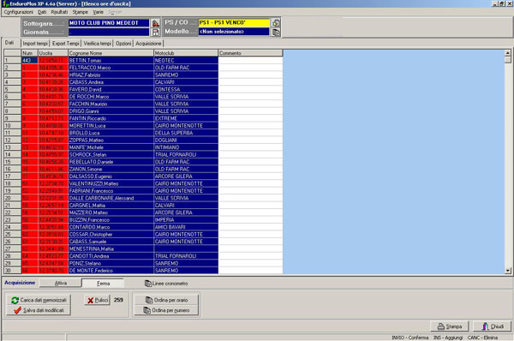Toggle acquisition to Ferma
The height and width of the screenshot is (341, 514).
(103, 283)
